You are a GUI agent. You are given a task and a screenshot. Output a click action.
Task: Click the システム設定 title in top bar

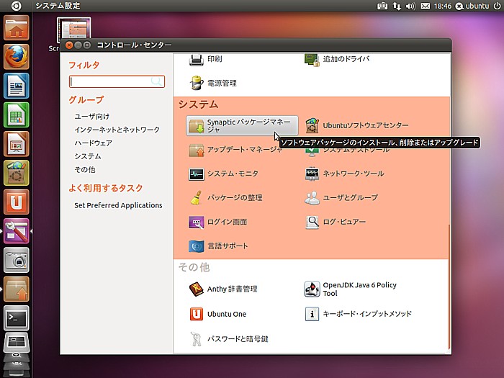point(58,6)
